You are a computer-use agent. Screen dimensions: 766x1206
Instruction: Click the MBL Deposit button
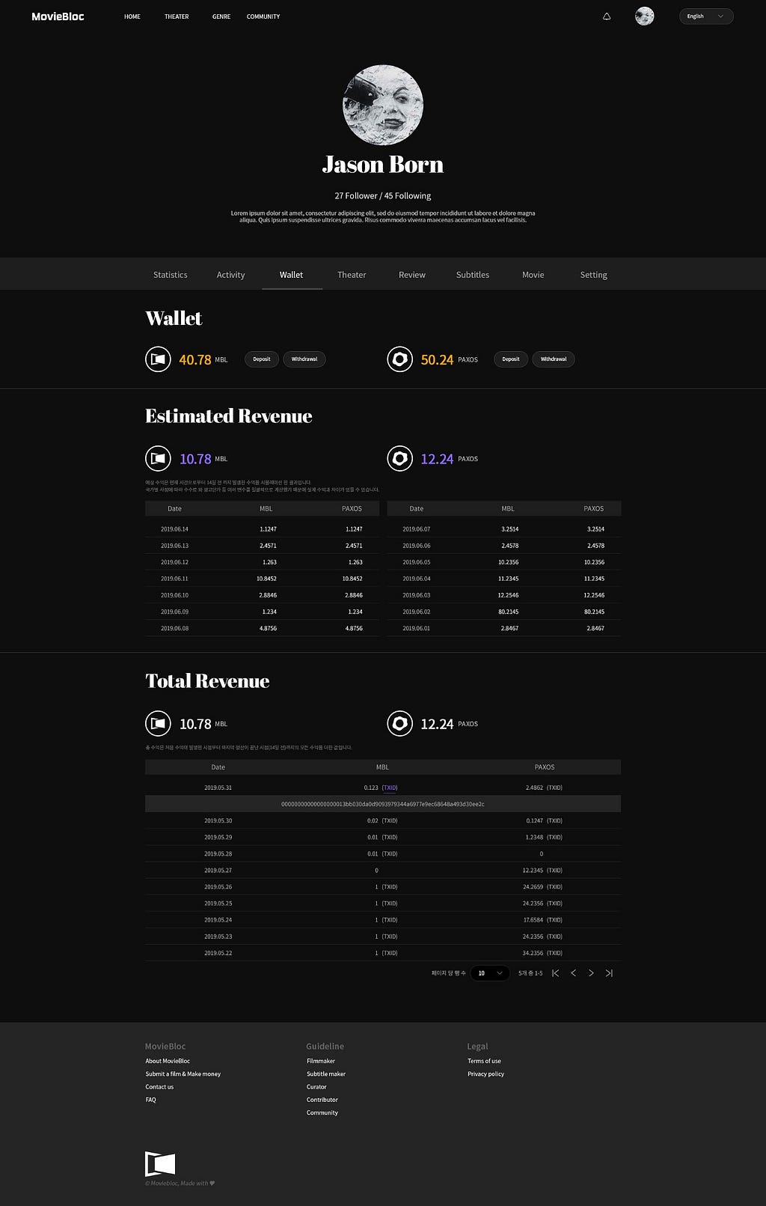[262, 359]
